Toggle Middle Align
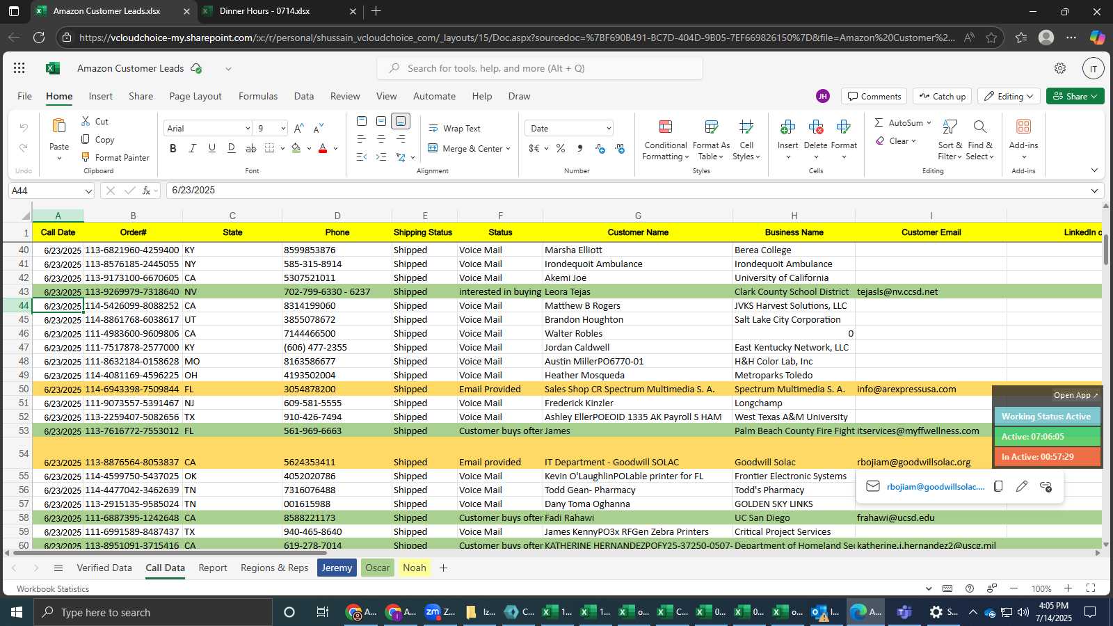This screenshot has height=626, width=1113. pyautogui.click(x=381, y=121)
